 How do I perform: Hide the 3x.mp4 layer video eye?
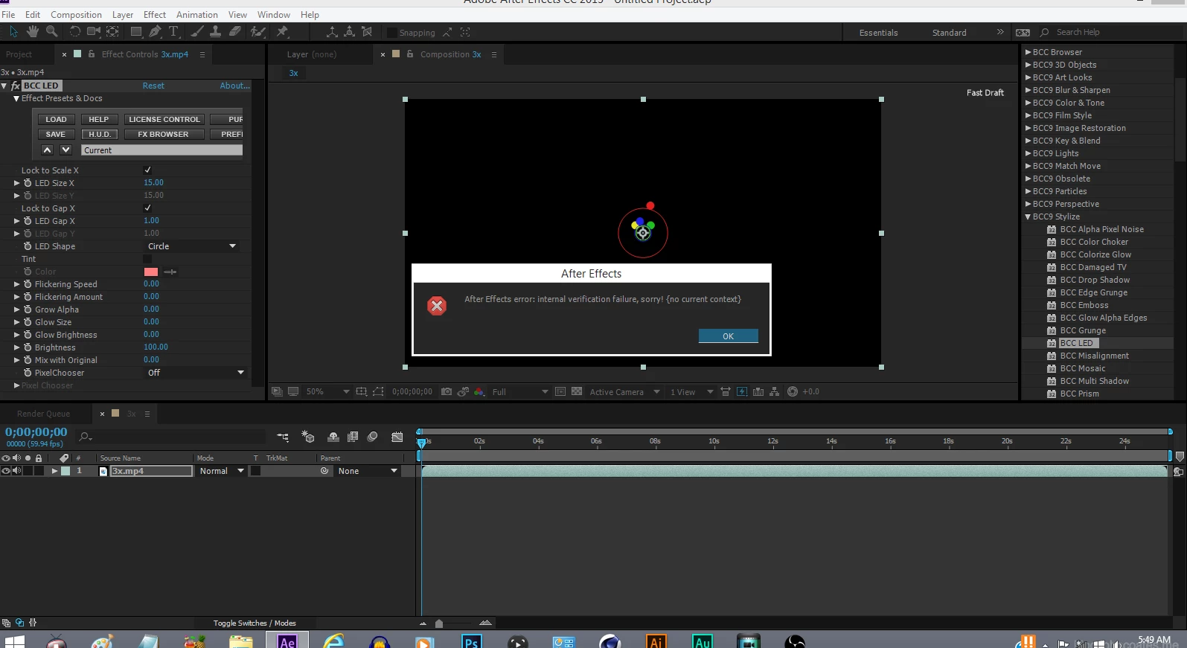tap(6, 471)
